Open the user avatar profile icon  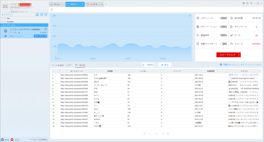click(5, 6)
